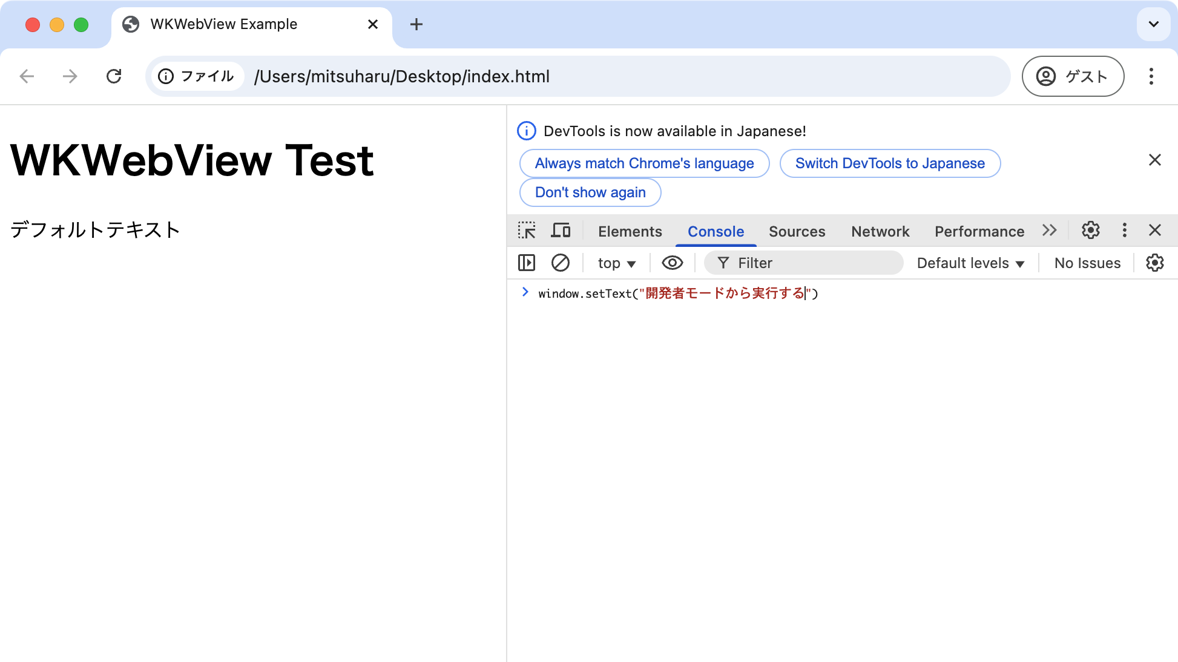Image resolution: width=1178 pixels, height=662 pixels.
Task: Reveal more panels with the chevron
Action: (x=1050, y=231)
